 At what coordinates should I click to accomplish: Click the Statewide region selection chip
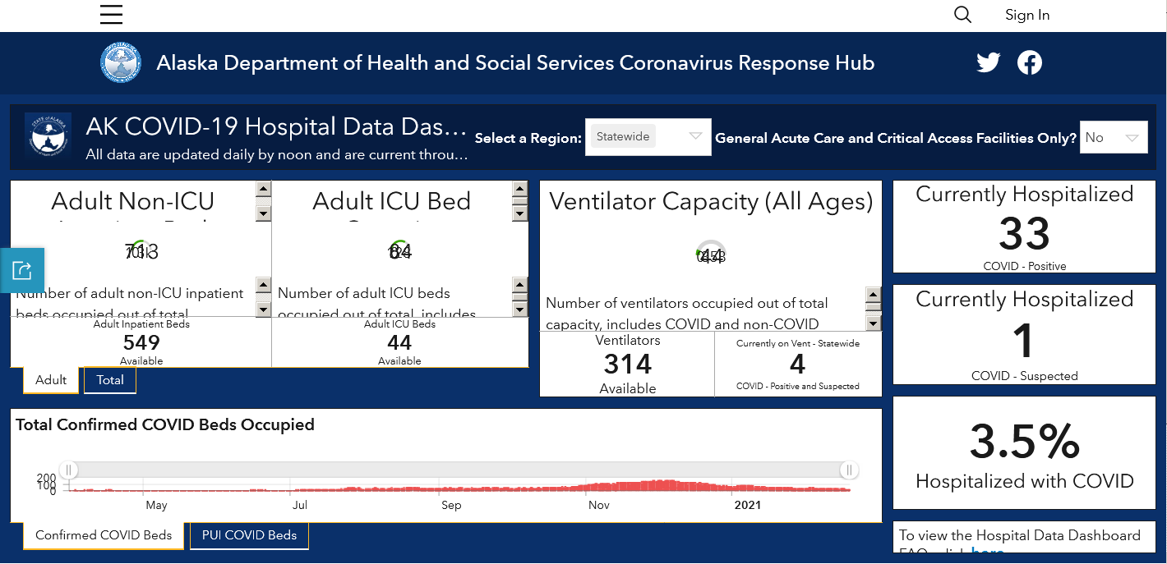(623, 136)
